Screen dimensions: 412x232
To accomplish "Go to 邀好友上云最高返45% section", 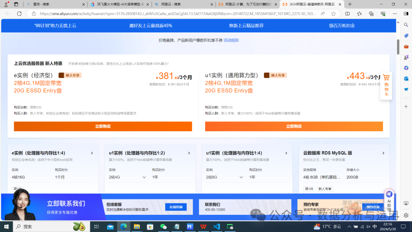I will click(151, 26).
